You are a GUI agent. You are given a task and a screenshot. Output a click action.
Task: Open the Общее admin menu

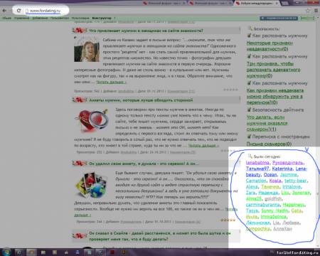[6, 18]
